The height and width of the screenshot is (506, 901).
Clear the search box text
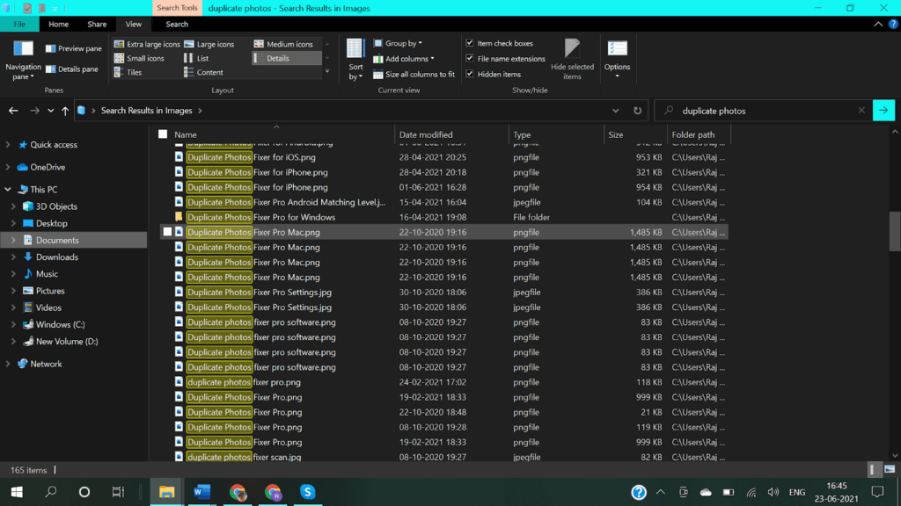pos(861,111)
